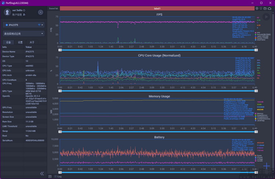Click the blue plus add-chart icon

[x=267, y=166]
